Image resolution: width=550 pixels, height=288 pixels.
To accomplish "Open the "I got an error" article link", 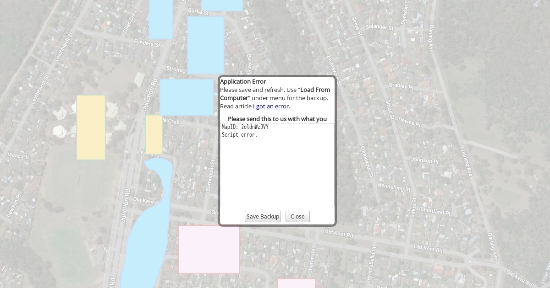I will [270, 107].
